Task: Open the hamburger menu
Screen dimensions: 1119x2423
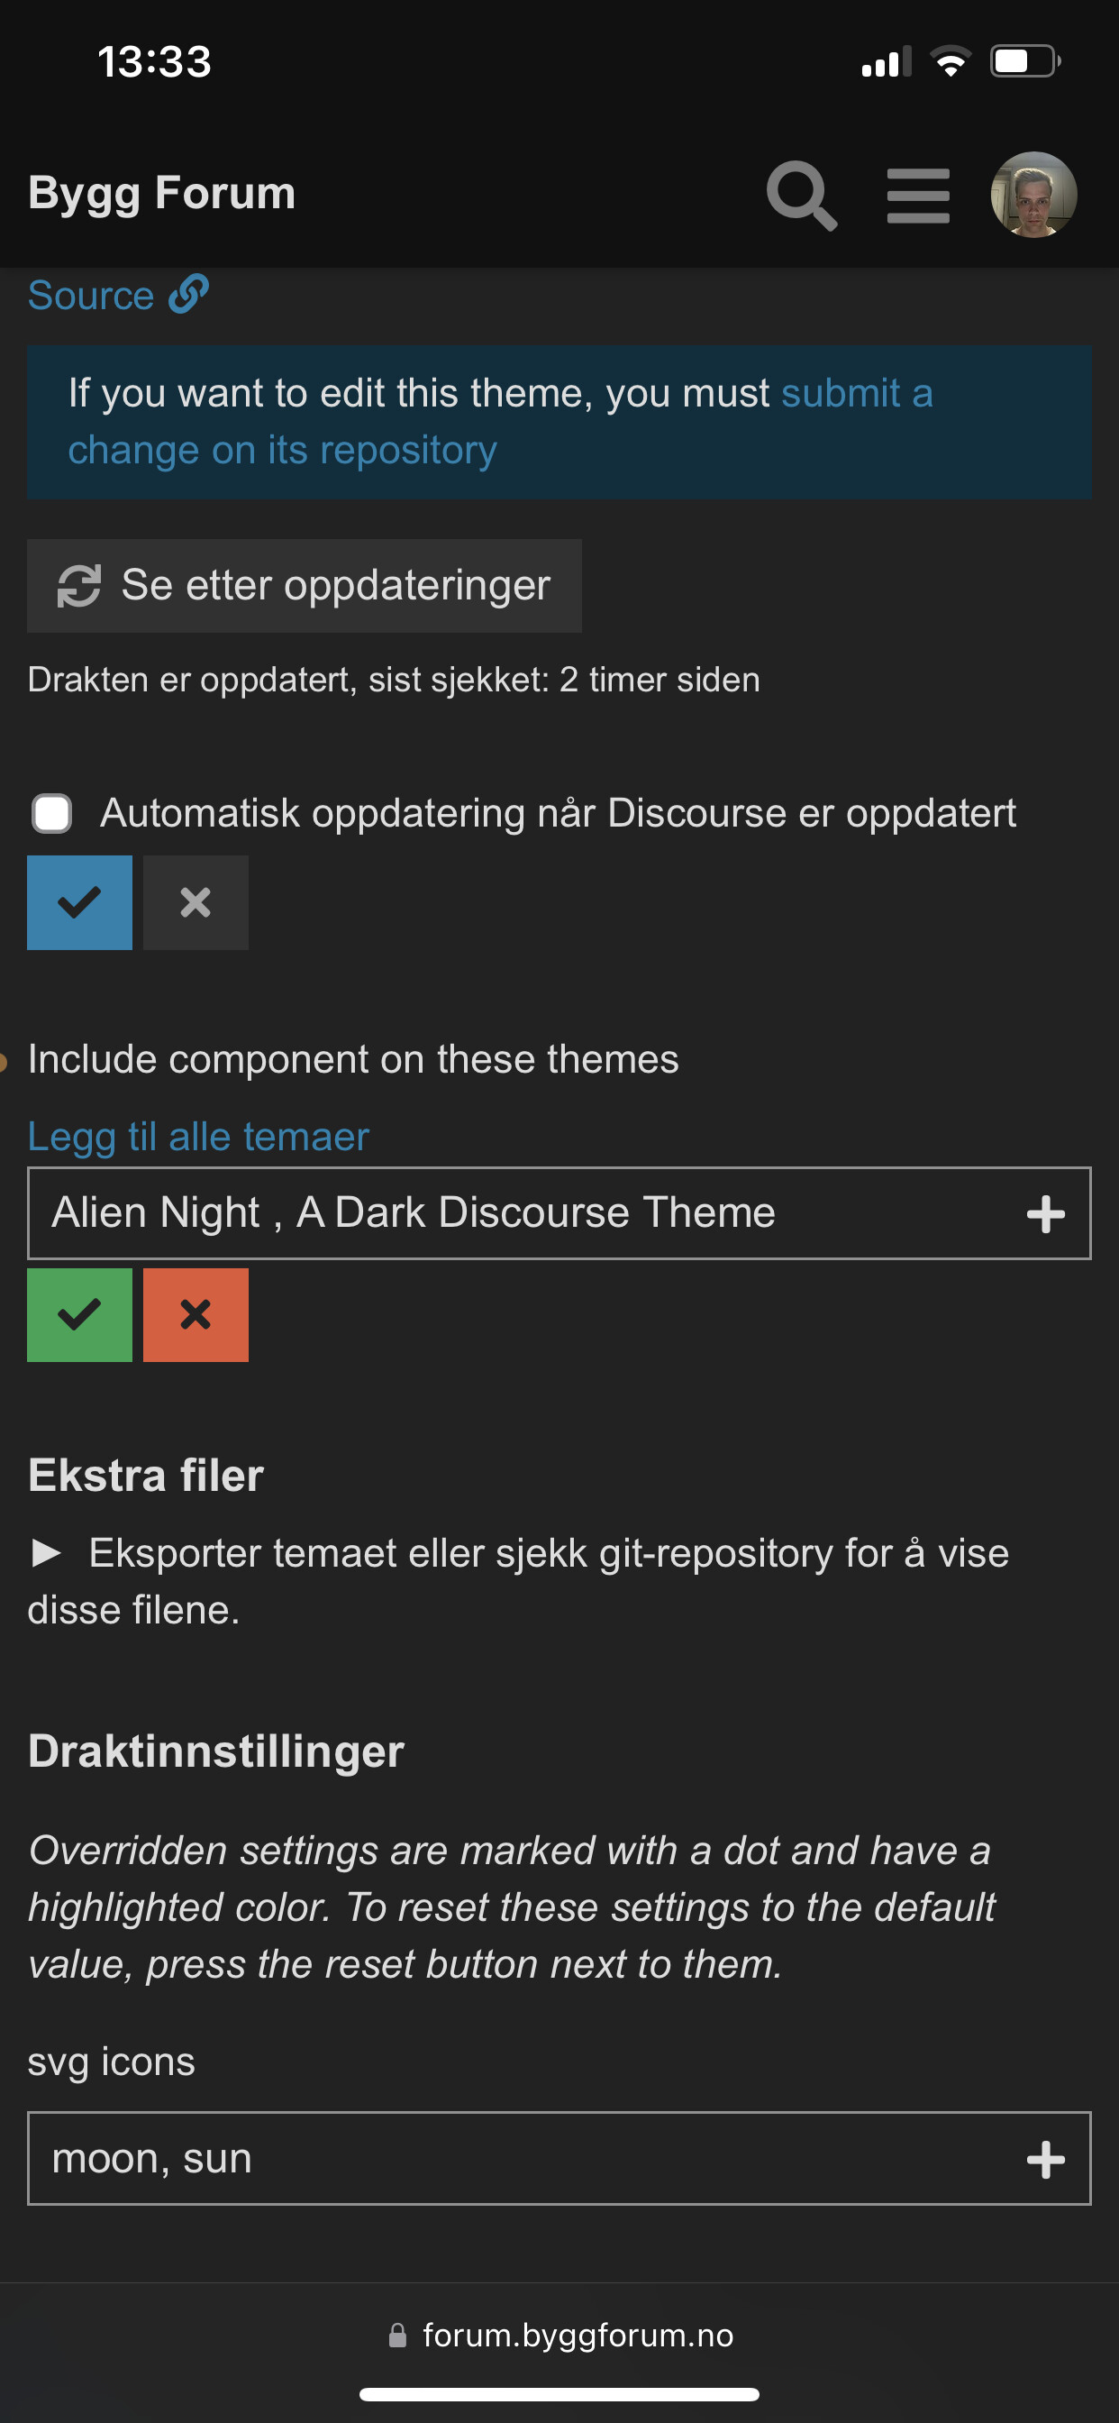Action: tap(918, 196)
